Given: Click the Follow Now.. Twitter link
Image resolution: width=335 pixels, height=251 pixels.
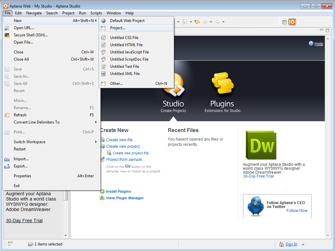Looking at the screenshot, I should coord(298,211).
